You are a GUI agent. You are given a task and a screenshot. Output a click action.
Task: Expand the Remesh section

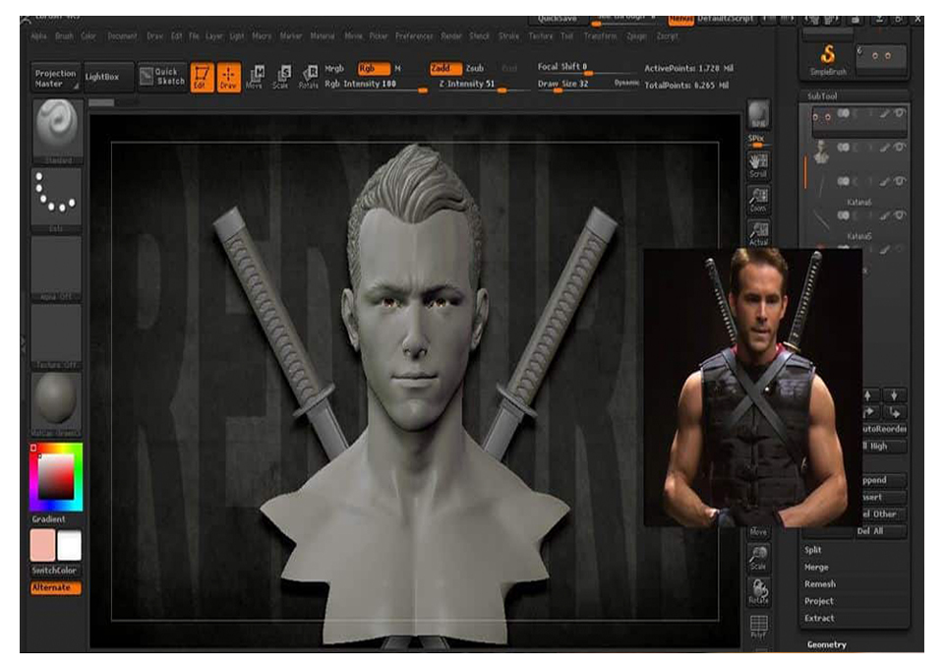(x=820, y=583)
